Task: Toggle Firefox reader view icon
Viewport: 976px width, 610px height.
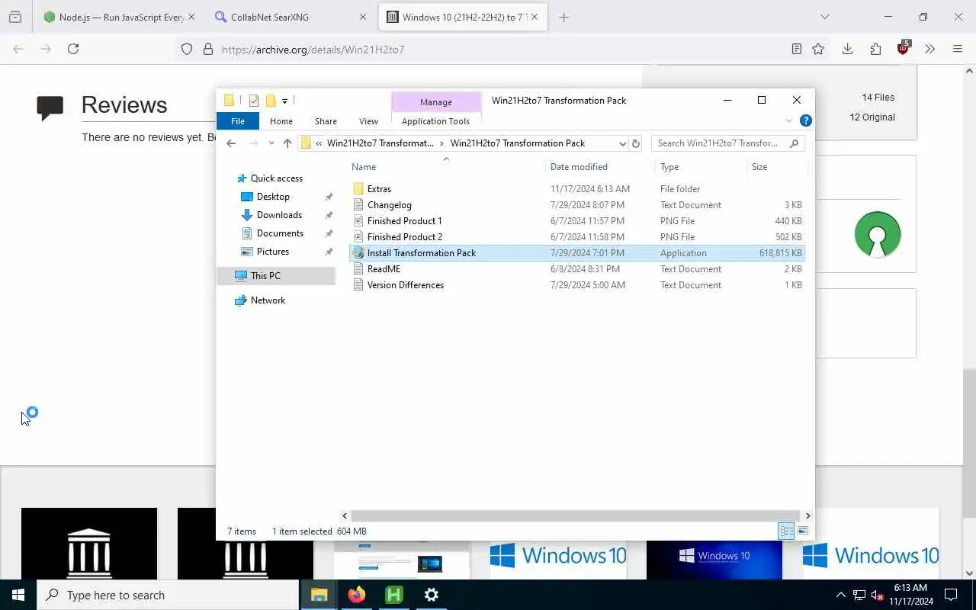Action: coord(797,49)
